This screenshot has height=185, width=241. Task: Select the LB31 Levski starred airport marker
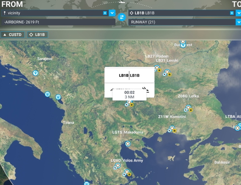(167, 73)
